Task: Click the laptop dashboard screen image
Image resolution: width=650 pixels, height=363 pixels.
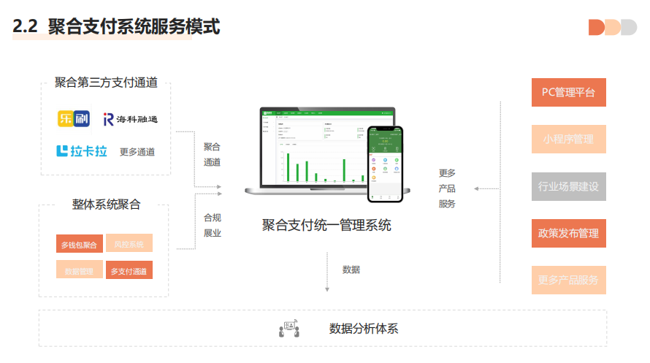Action: (x=320, y=149)
